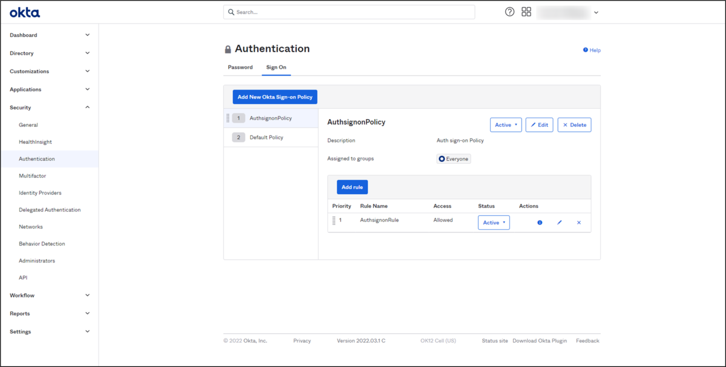726x367 pixels.
Task: Click the AuthsignonRule row drag handle
Action: click(x=334, y=221)
